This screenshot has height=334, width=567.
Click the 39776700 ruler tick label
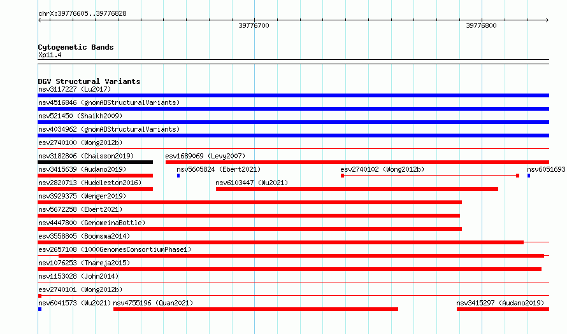coord(254,25)
